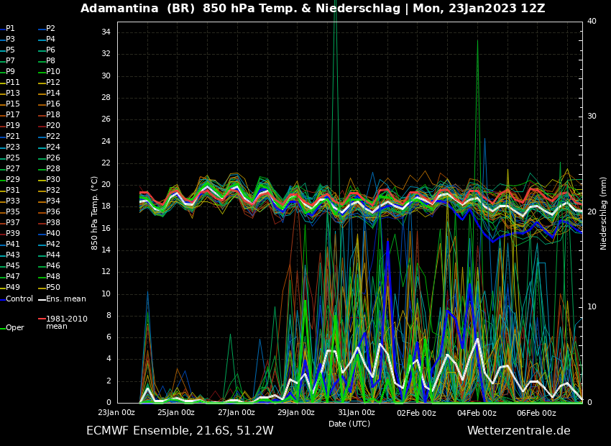Open the Wetterzentrale.de link
The image size is (611, 446).
coord(518,431)
